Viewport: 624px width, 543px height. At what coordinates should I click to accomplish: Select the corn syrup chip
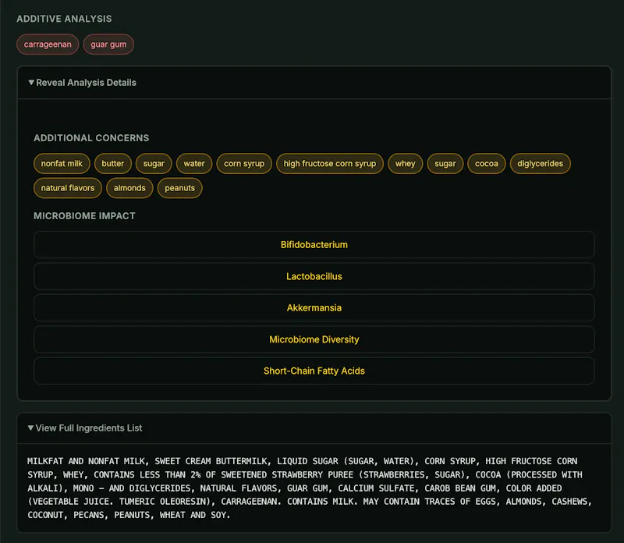pos(244,164)
